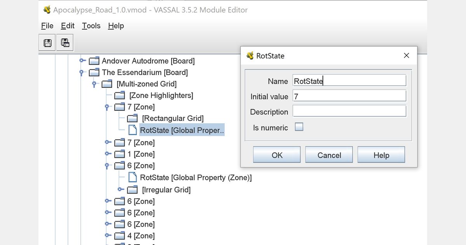Click the [Rectangular Grid] folder icon
This screenshot has height=245, width=466.
[x=132, y=118]
